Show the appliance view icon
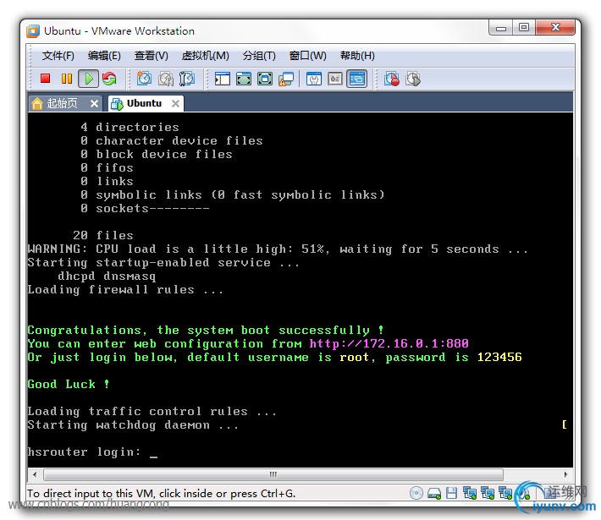Image resolution: width=601 pixels, height=520 pixels. coord(335,79)
